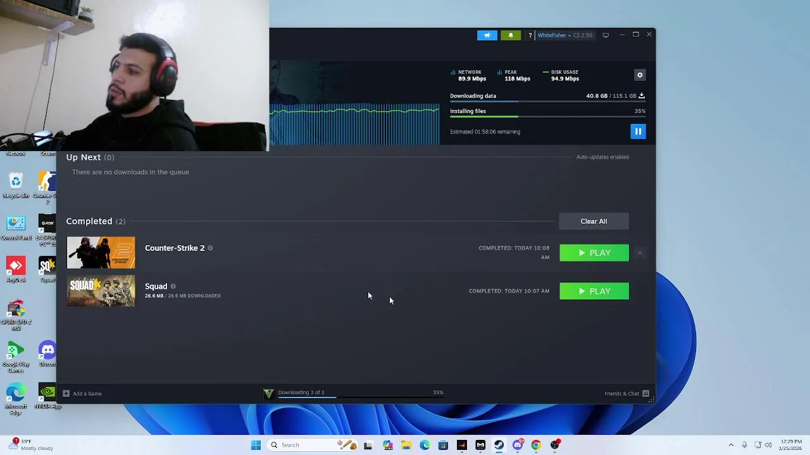This screenshot has height=455, width=810.
Task: Click the Squad title text
Action: (x=156, y=286)
